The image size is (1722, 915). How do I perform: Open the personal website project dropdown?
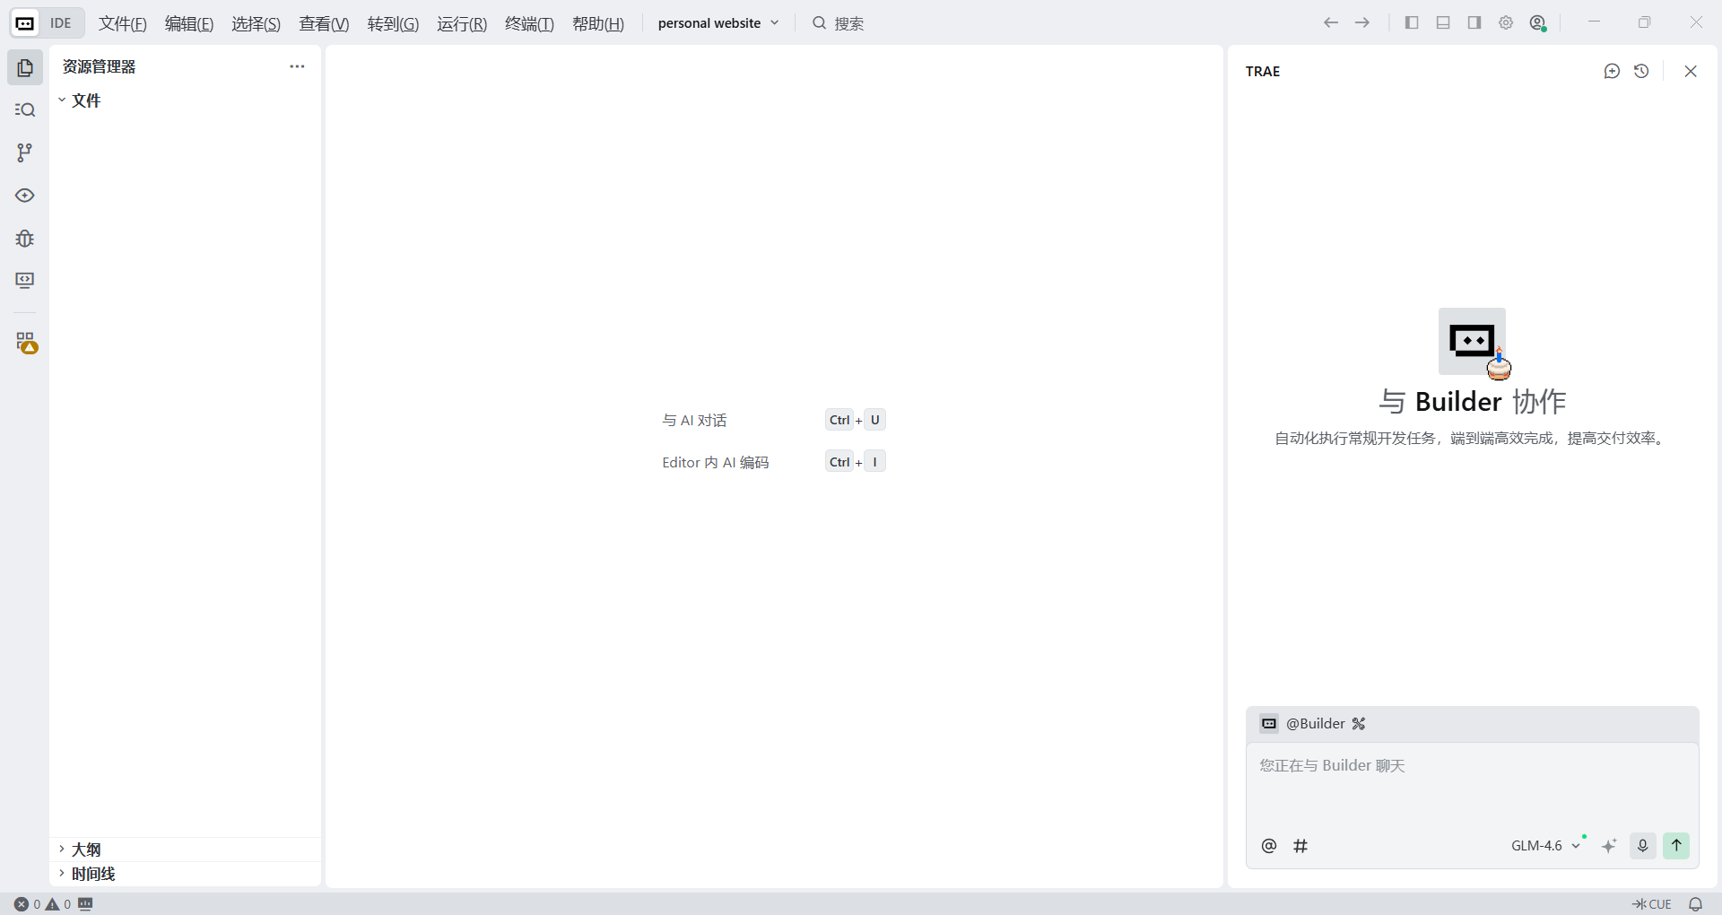[717, 23]
